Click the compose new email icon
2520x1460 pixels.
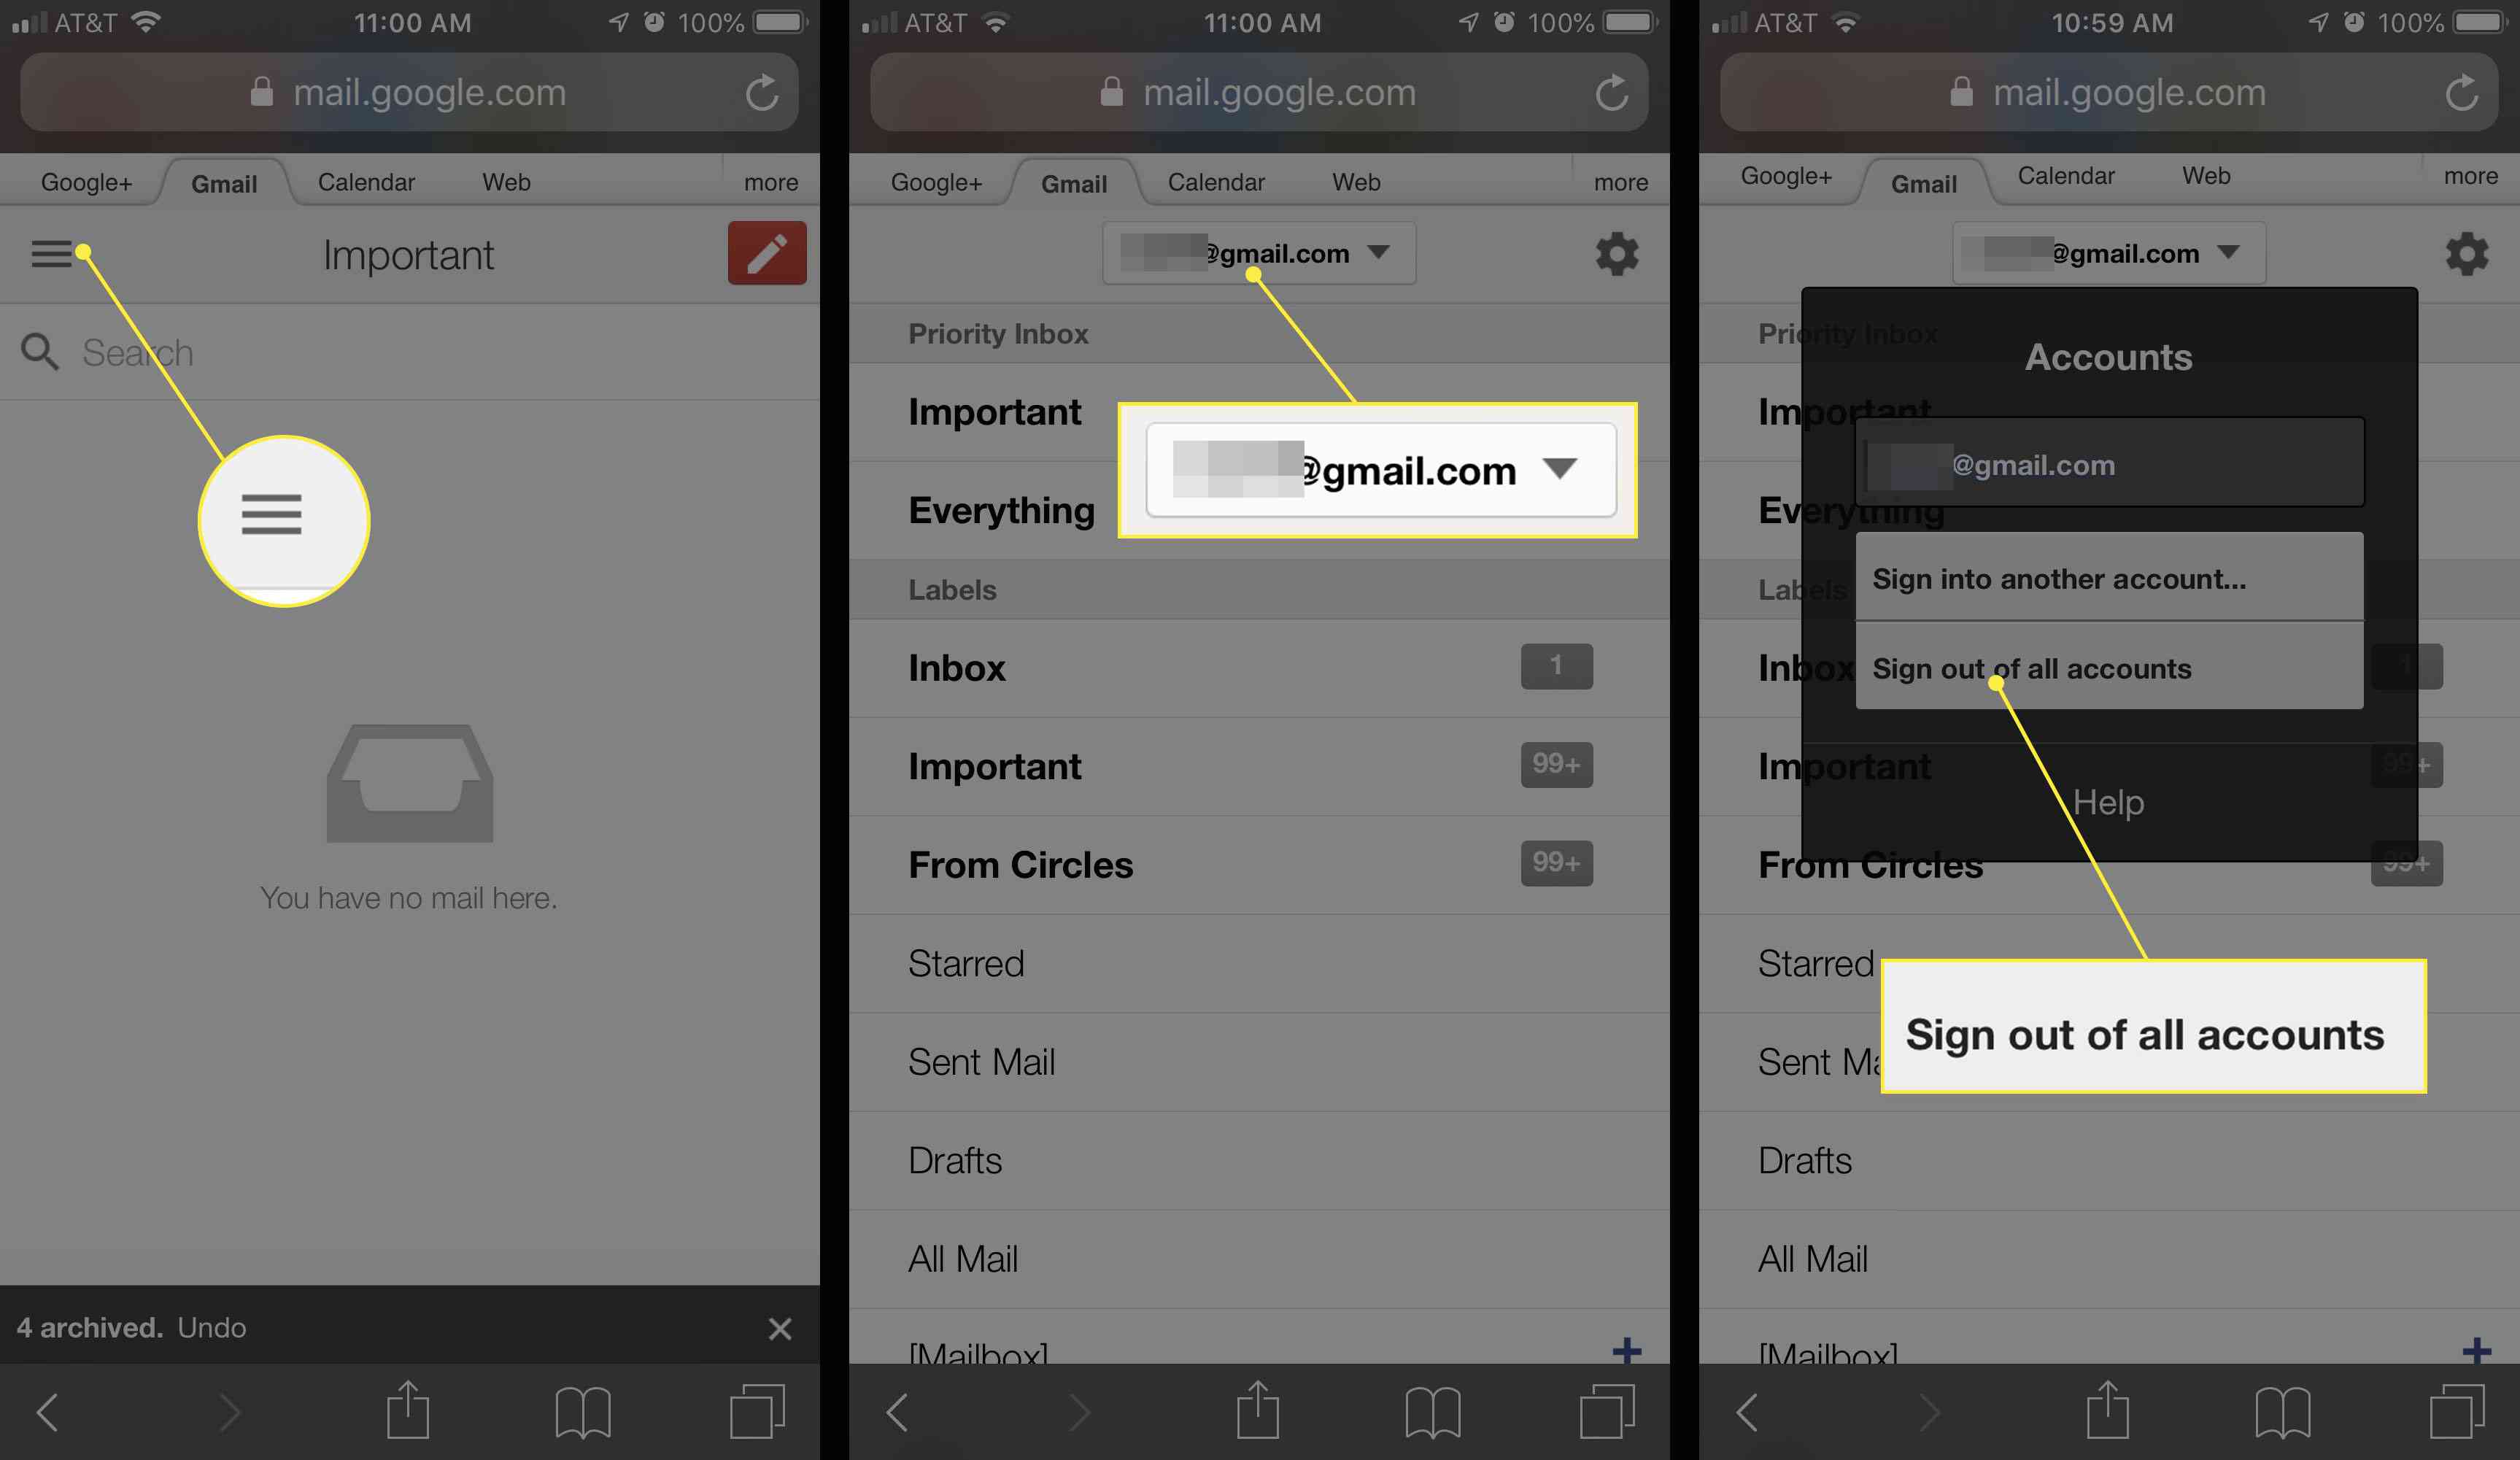pos(765,255)
